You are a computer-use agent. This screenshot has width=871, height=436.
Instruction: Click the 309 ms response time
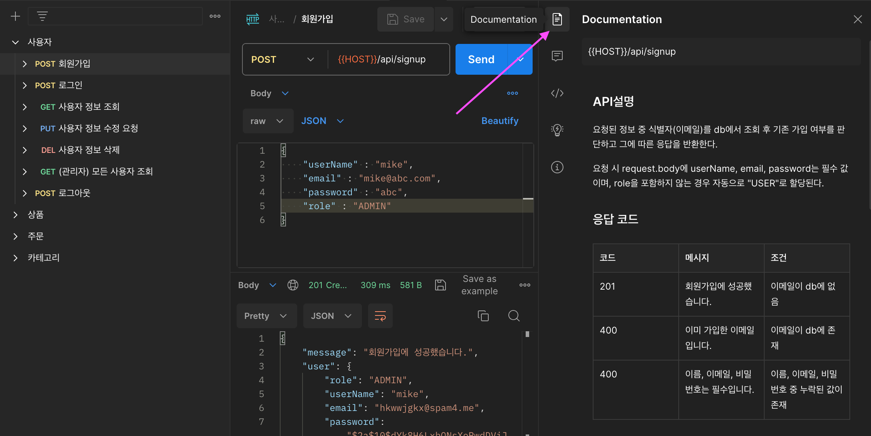[x=375, y=285]
